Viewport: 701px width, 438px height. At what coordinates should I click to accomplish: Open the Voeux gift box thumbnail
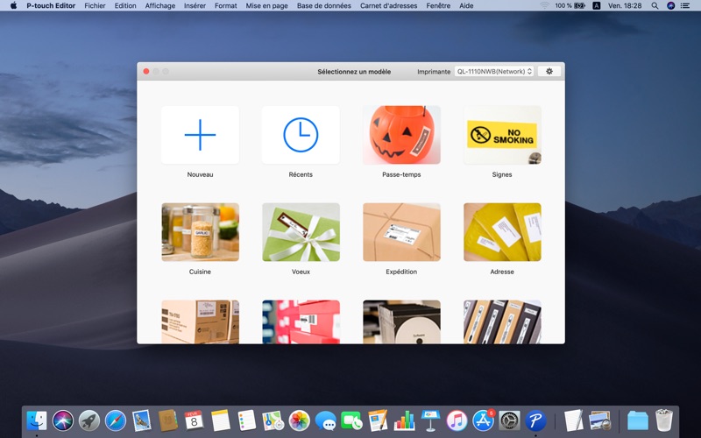point(301,232)
